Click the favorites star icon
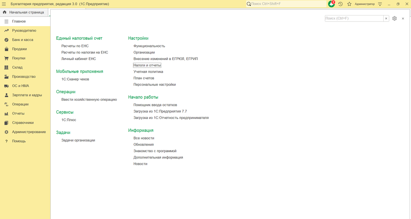The width and height of the screenshot is (411, 219). (349, 4)
